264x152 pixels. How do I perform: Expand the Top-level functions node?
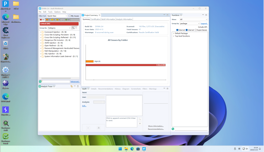(174, 36)
